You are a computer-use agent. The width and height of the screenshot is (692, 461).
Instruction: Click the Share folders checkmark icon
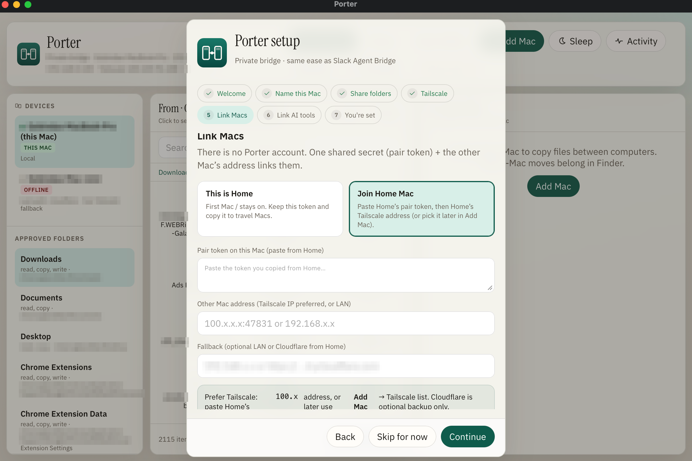(342, 94)
